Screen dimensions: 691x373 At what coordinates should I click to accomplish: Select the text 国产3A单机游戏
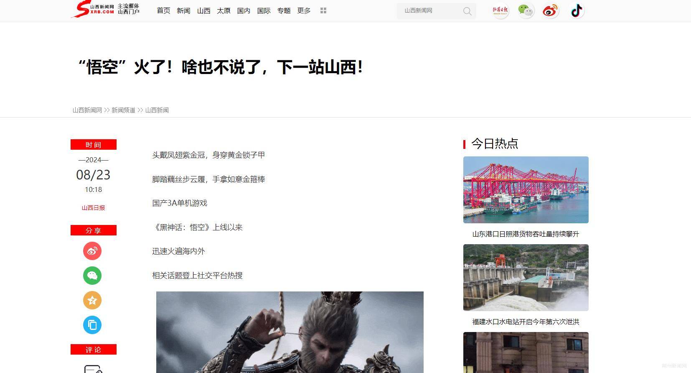(x=180, y=203)
